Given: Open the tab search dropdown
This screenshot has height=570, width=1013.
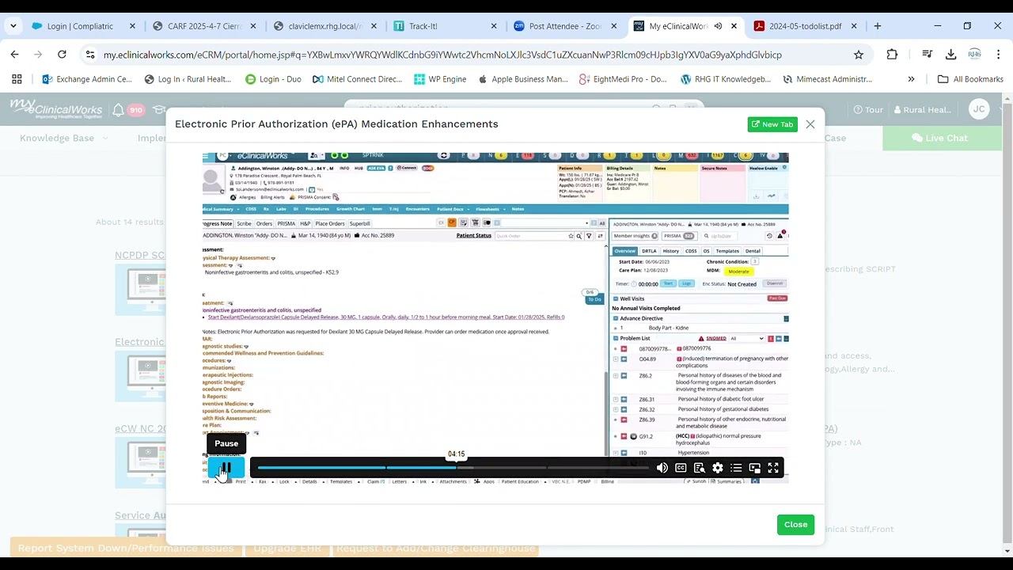Looking at the screenshot, I should (13, 26).
